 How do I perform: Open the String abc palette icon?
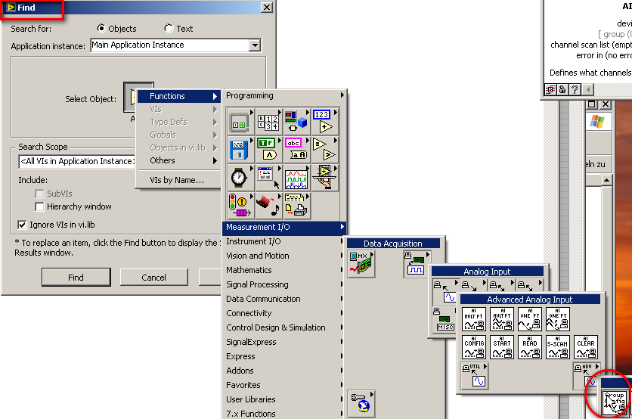[x=297, y=150]
